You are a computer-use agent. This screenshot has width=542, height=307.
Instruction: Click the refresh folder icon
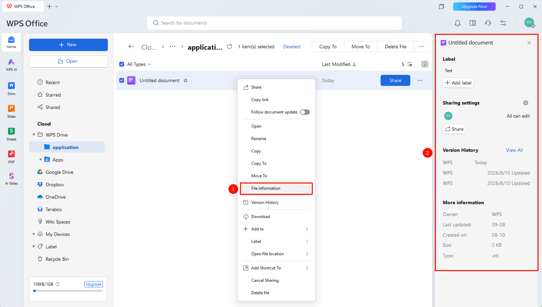tap(229, 47)
